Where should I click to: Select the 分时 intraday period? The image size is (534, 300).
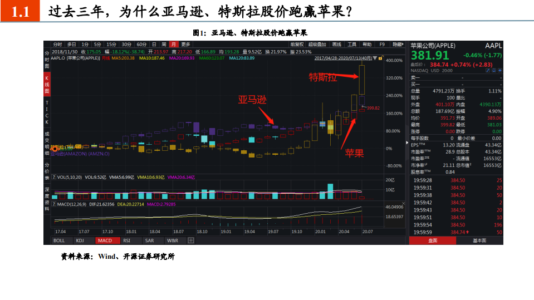(x=57, y=45)
